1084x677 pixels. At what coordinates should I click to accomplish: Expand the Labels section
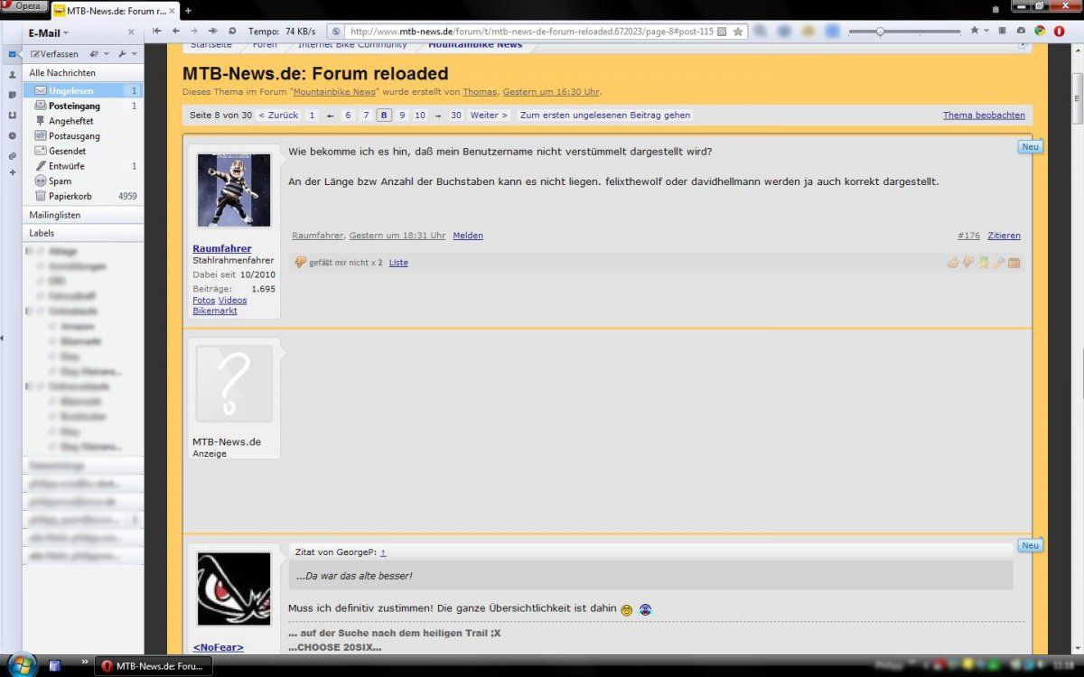click(83, 233)
